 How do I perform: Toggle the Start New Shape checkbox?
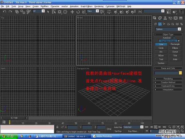point(178,41)
